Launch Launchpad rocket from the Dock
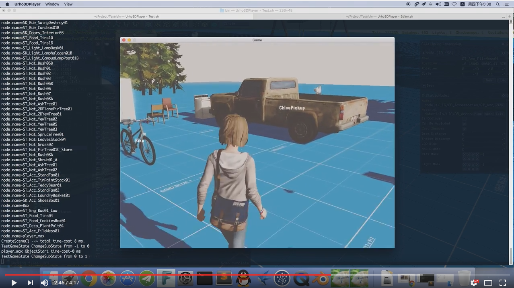Viewport: 514px width, 288px height. click(x=70, y=278)
